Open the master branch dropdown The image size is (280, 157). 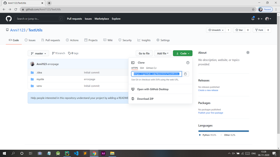38,53
